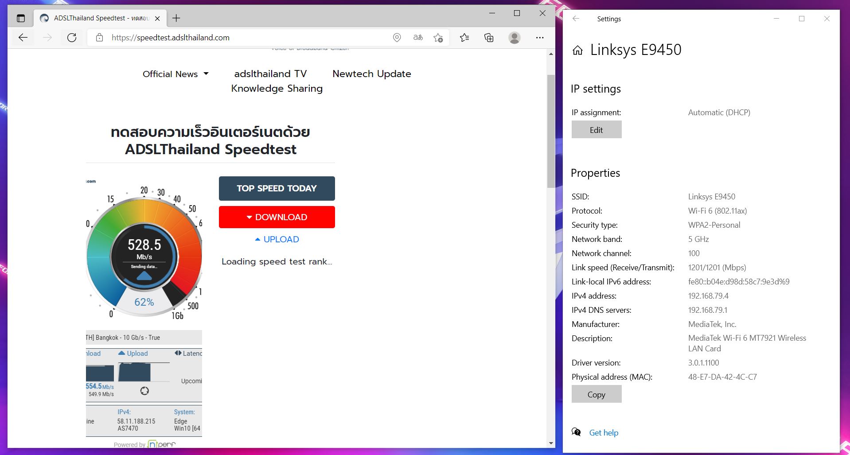This screenshot has width=850, height=455.
Task: Open Newtech Update menu item
Action: tap(372, 74)
